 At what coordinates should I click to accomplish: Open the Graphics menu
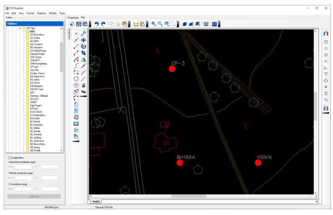[x=42, y=13]
